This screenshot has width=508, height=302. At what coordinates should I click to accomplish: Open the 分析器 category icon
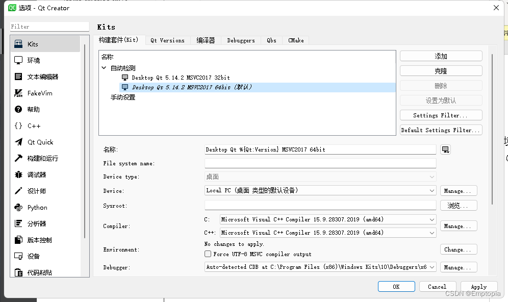18,223
